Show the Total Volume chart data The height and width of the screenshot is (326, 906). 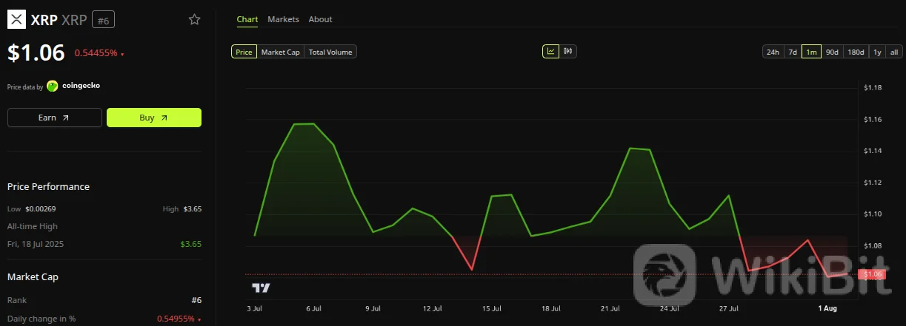(330, 52)
